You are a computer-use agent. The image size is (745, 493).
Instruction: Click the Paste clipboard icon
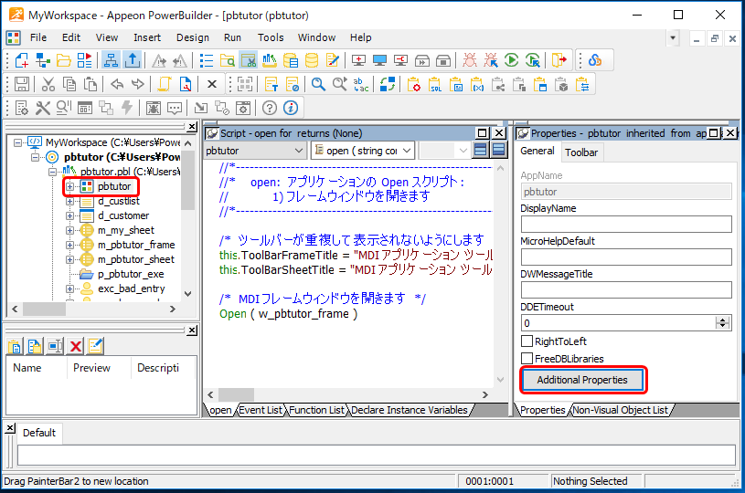pos(90,85)
